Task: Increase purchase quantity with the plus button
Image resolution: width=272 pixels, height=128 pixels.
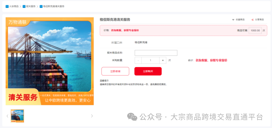Action: [163, 60]
